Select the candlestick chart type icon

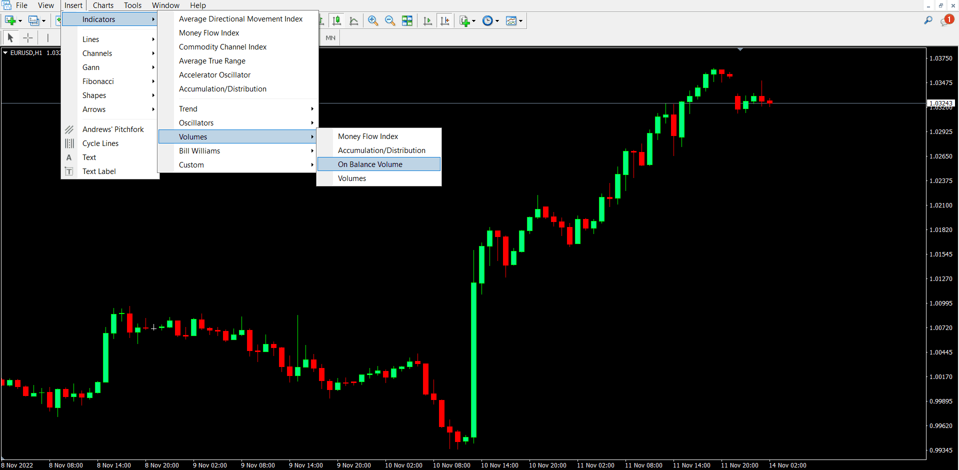pyautogui.click(x=337, y=20)
